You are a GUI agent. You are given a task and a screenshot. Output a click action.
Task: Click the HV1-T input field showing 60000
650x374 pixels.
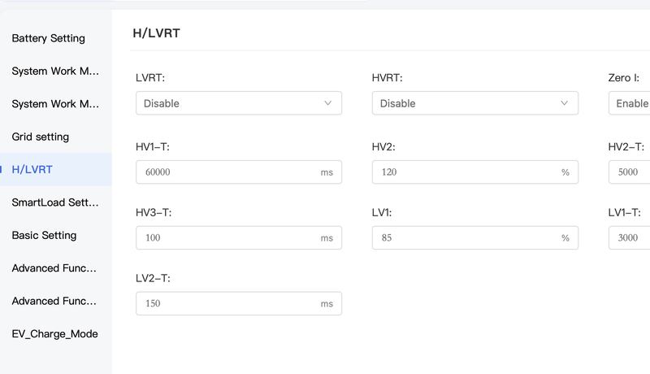(239, 172)
